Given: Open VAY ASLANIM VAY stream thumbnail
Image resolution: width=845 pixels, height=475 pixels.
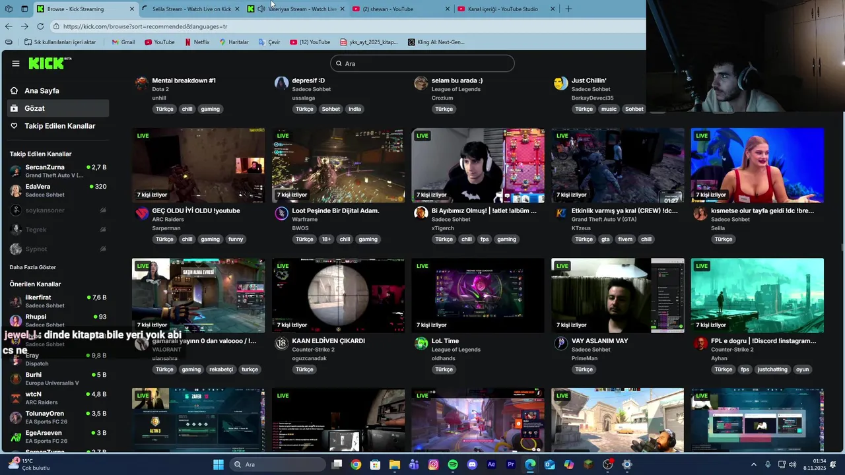Looking at the screenshot, I should (x=617, y=295).
